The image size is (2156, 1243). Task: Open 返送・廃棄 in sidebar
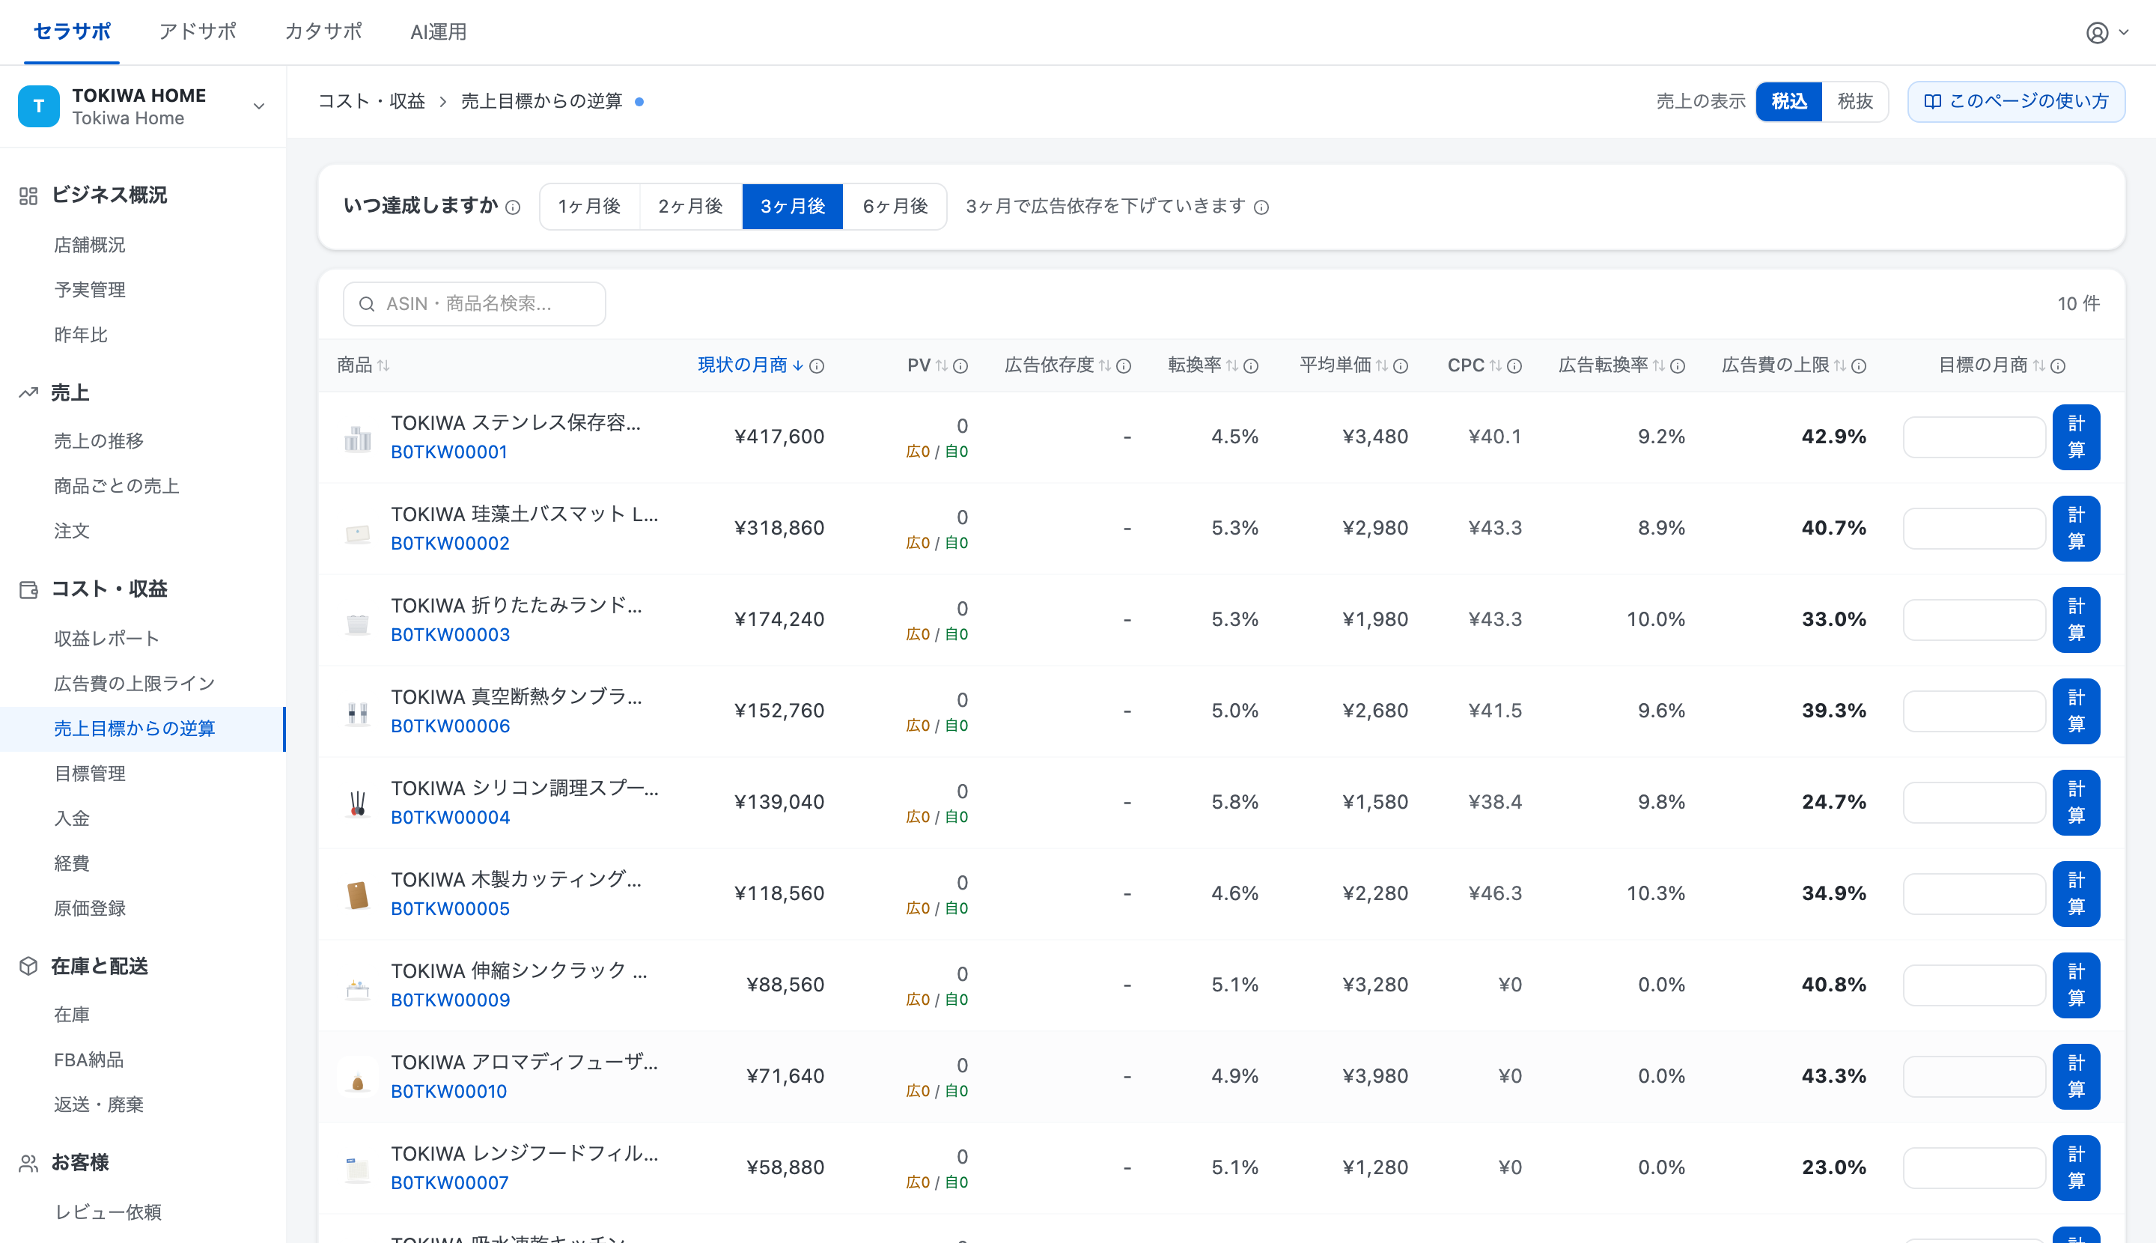(x=99, y=1104)
